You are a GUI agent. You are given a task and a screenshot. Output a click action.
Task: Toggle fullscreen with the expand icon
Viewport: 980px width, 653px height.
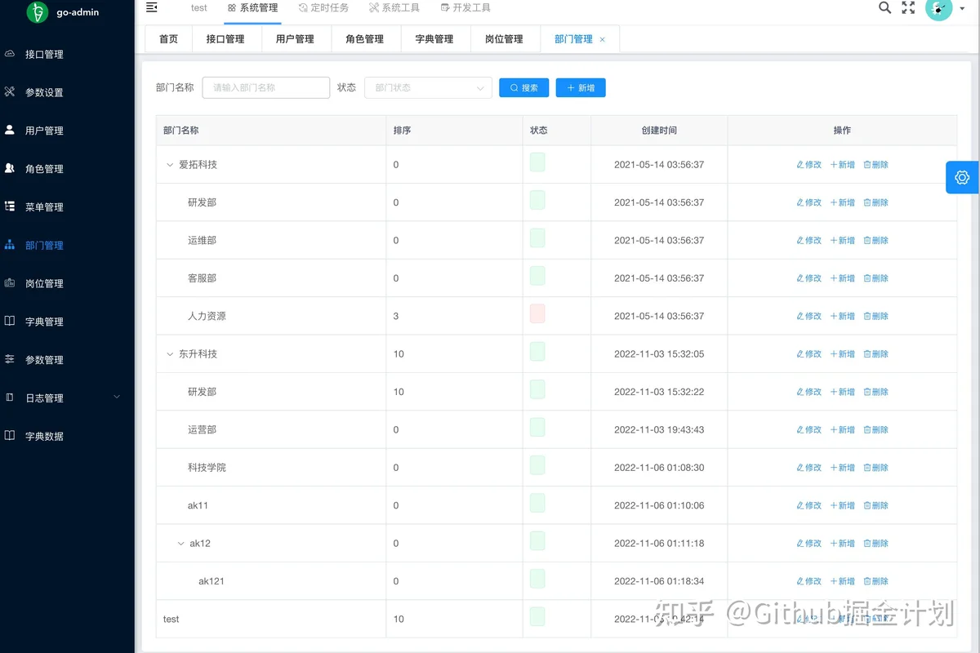[908, 8]
